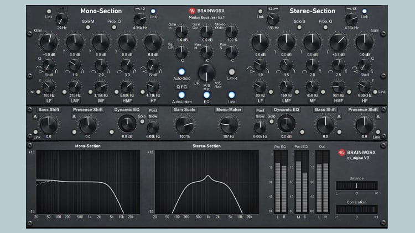
Task: Click the Gain In knob
Action: (181, 31)
